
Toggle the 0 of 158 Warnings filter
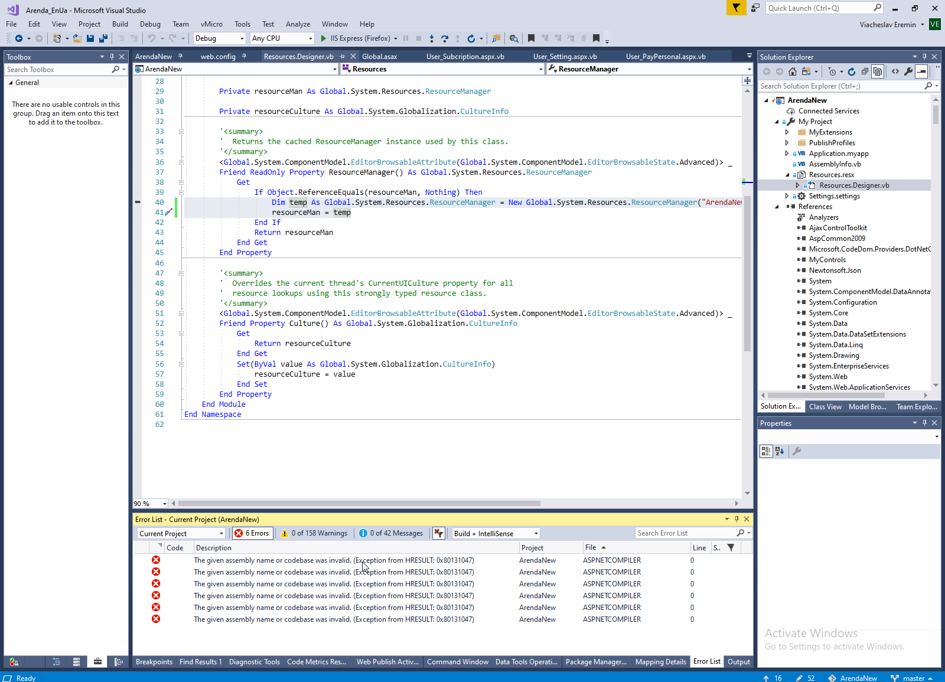314,533
